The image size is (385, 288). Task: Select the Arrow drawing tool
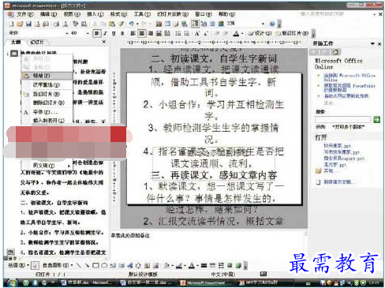click(87, 265)
